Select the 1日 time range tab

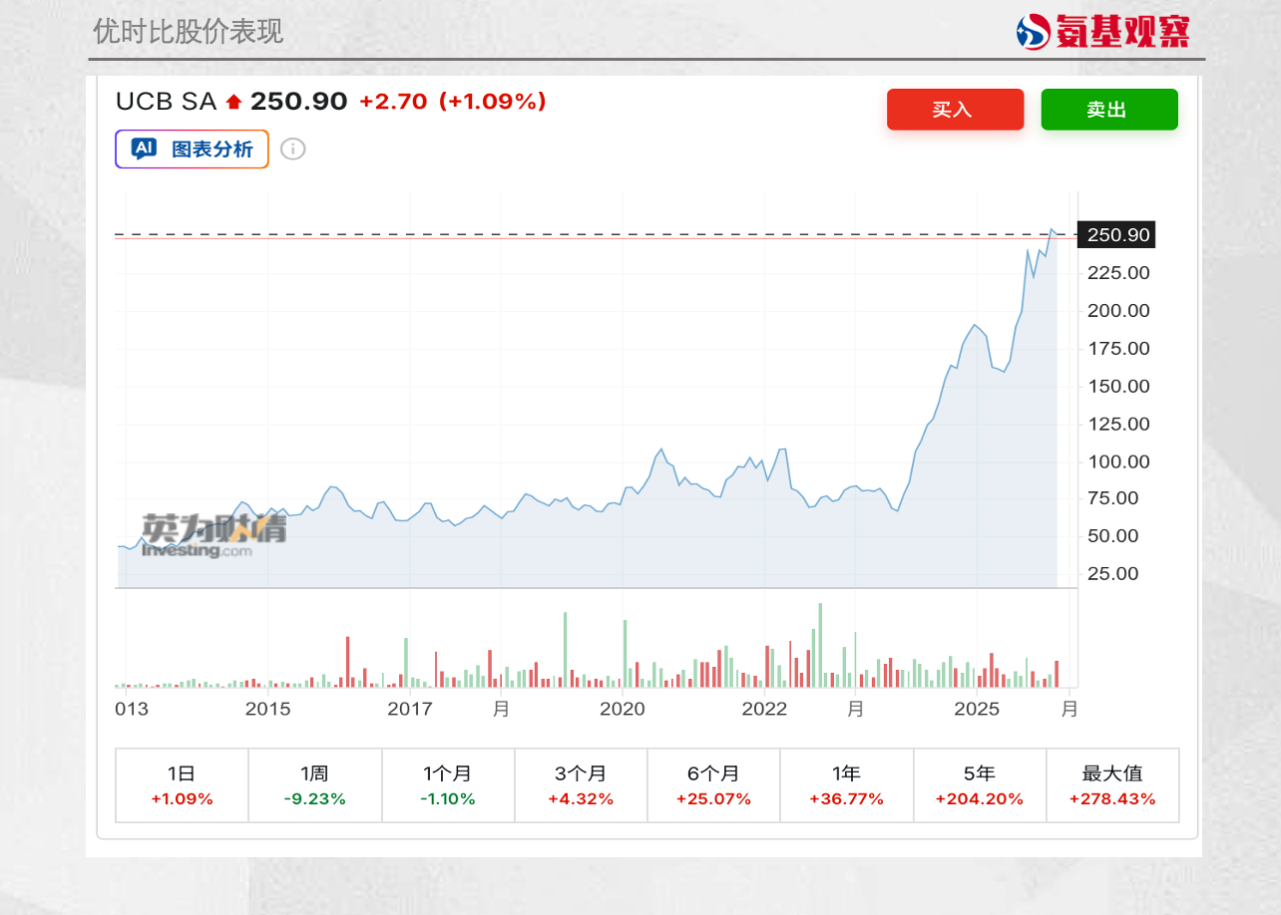(182, 785)
